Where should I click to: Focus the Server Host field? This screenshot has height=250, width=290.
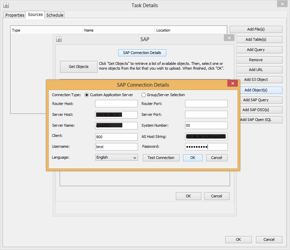[116, 115]
